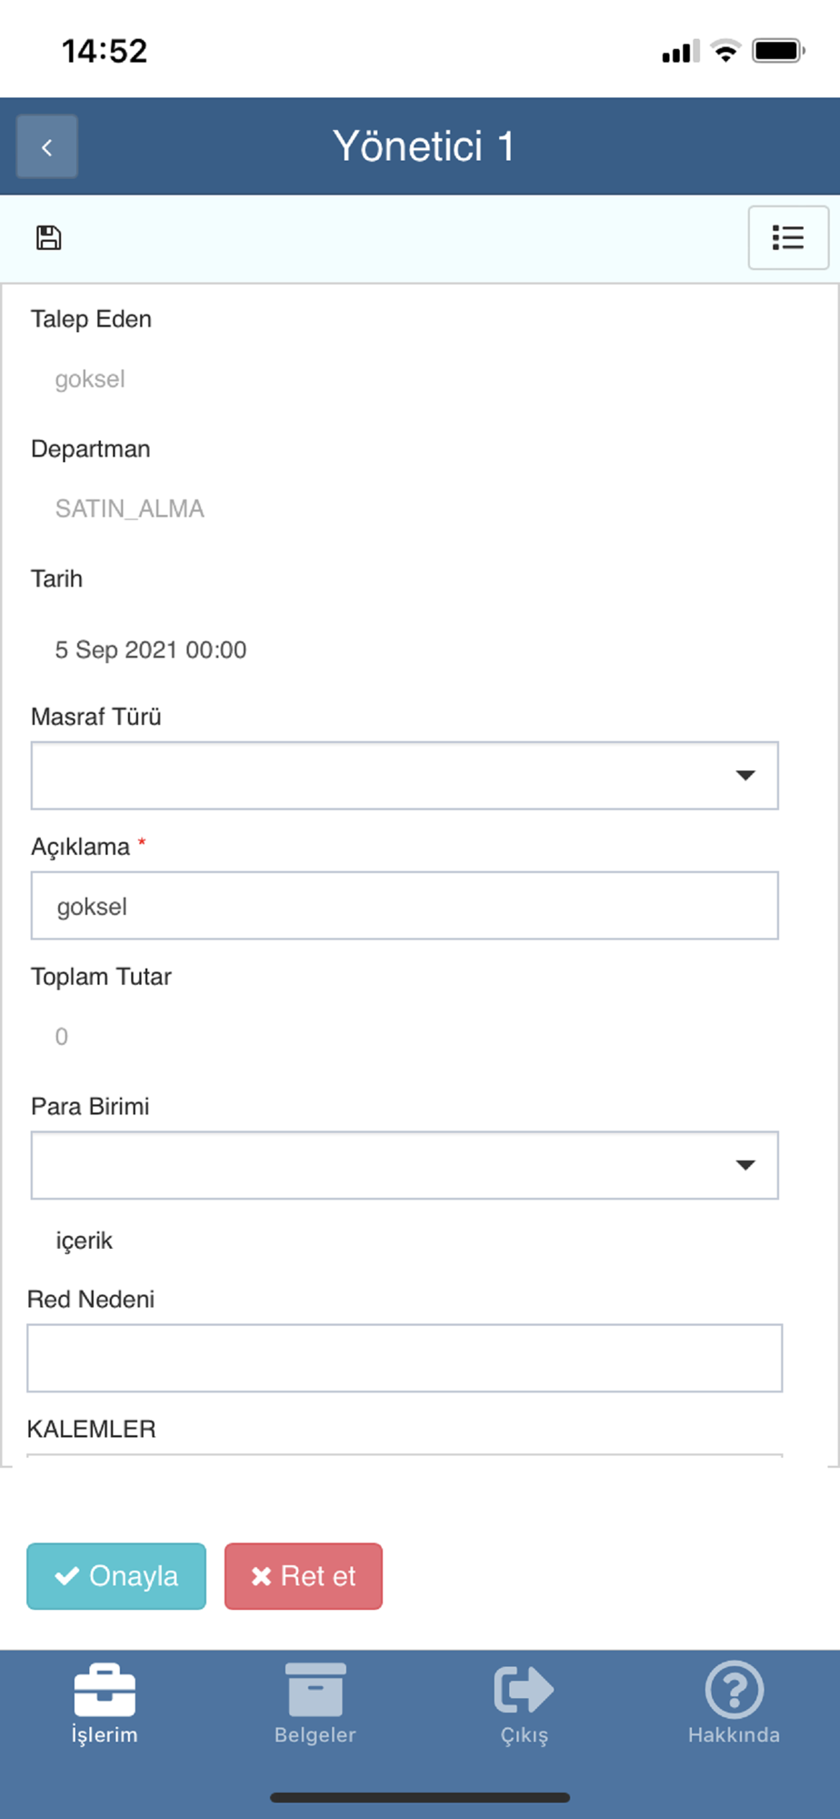The image size is (840, 1819).
Task: Check the Wi-Fi status icon
Action: [x=725, y=51]
